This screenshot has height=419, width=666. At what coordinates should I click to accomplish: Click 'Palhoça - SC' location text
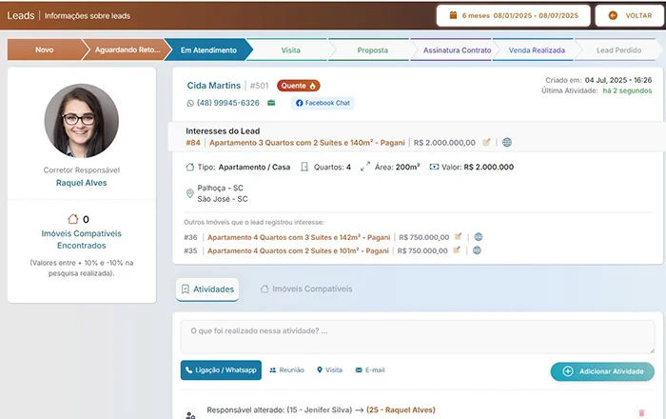(x=220, y=188)
